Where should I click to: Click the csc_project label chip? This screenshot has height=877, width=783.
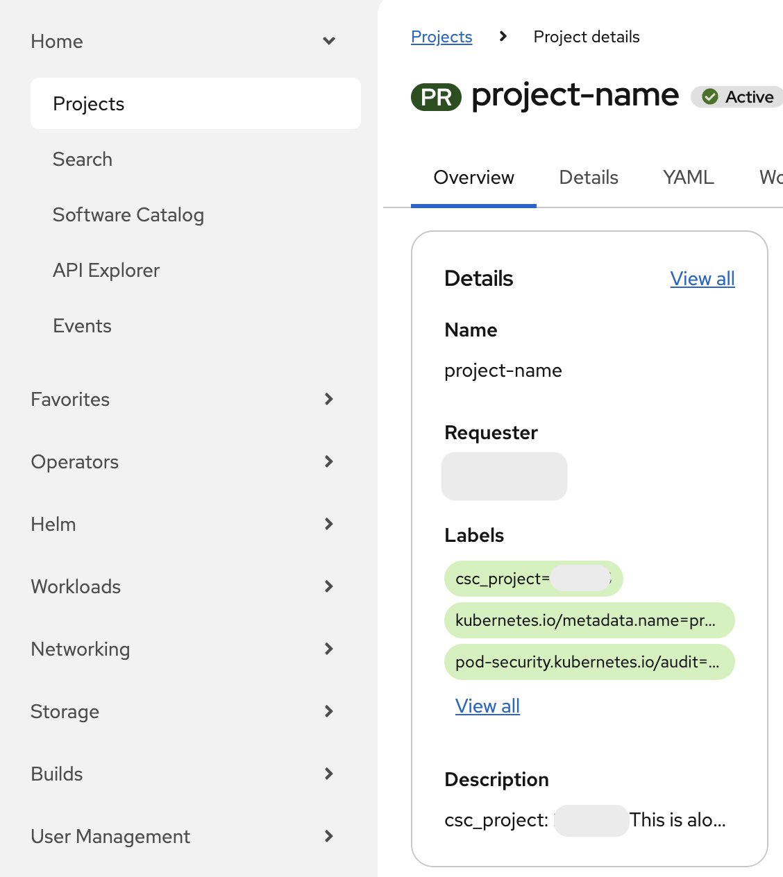pos(533,579)
